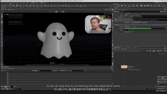
Task: Switch to the Geometry Spreadsheet pane tab above the viewport
Action: click(x=36, y=8)
